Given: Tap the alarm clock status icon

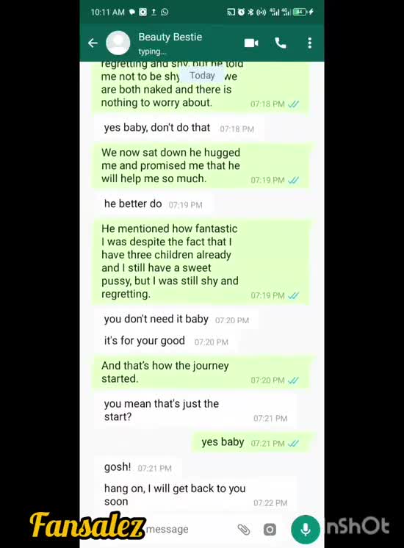Looking at the screenshot, I should [241, 12].
